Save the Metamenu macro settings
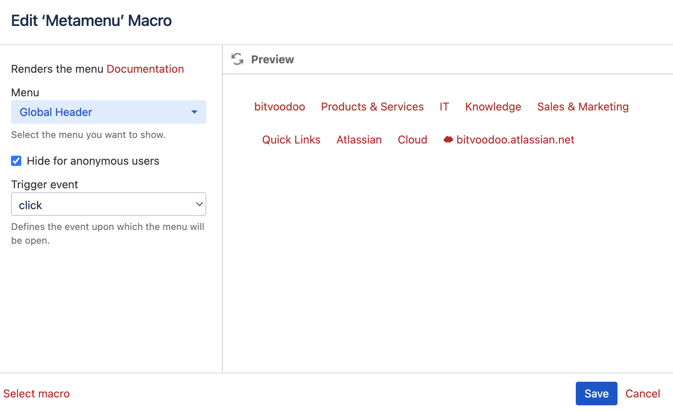The height and width of the screenshot is (412, 673). 596,394
